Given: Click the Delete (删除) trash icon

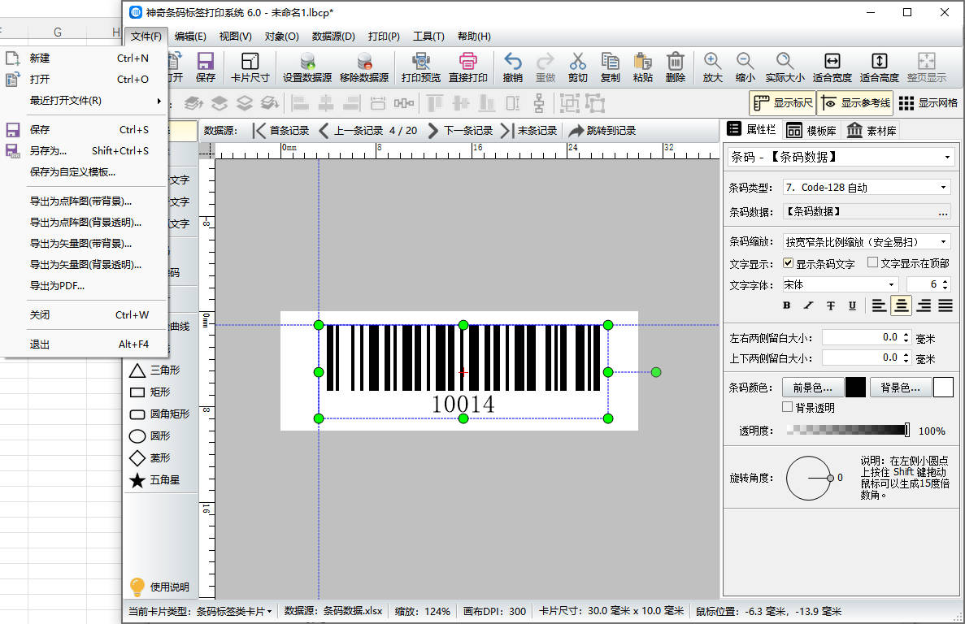Looking at the screenshot, I should (675, 67).
